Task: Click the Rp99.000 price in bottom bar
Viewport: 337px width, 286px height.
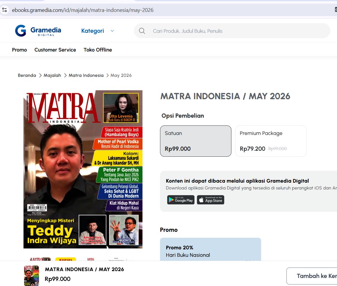Action: [x=58, y=279]
